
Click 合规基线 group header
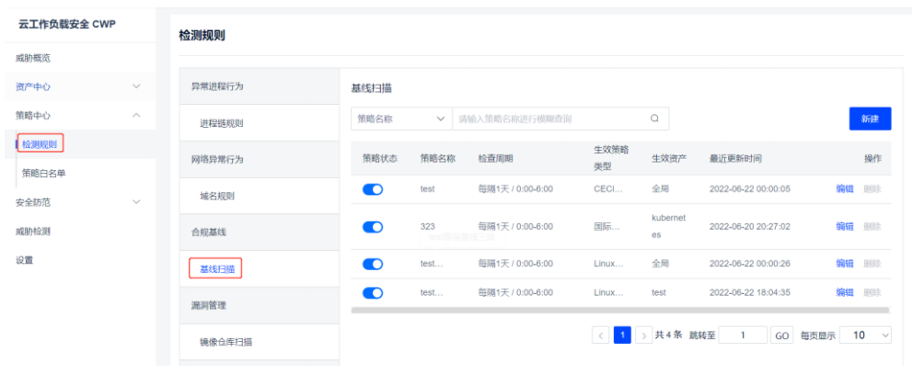click(260, 233)
